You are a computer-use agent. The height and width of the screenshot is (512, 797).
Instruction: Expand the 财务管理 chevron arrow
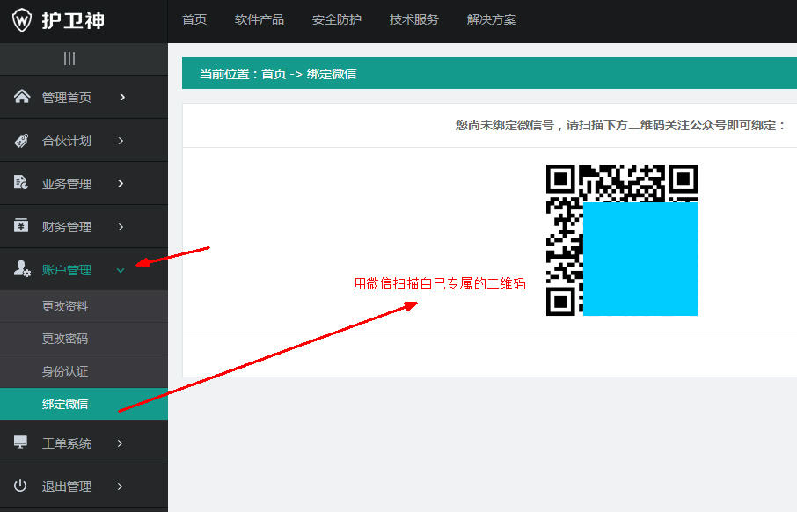point(121,227)
